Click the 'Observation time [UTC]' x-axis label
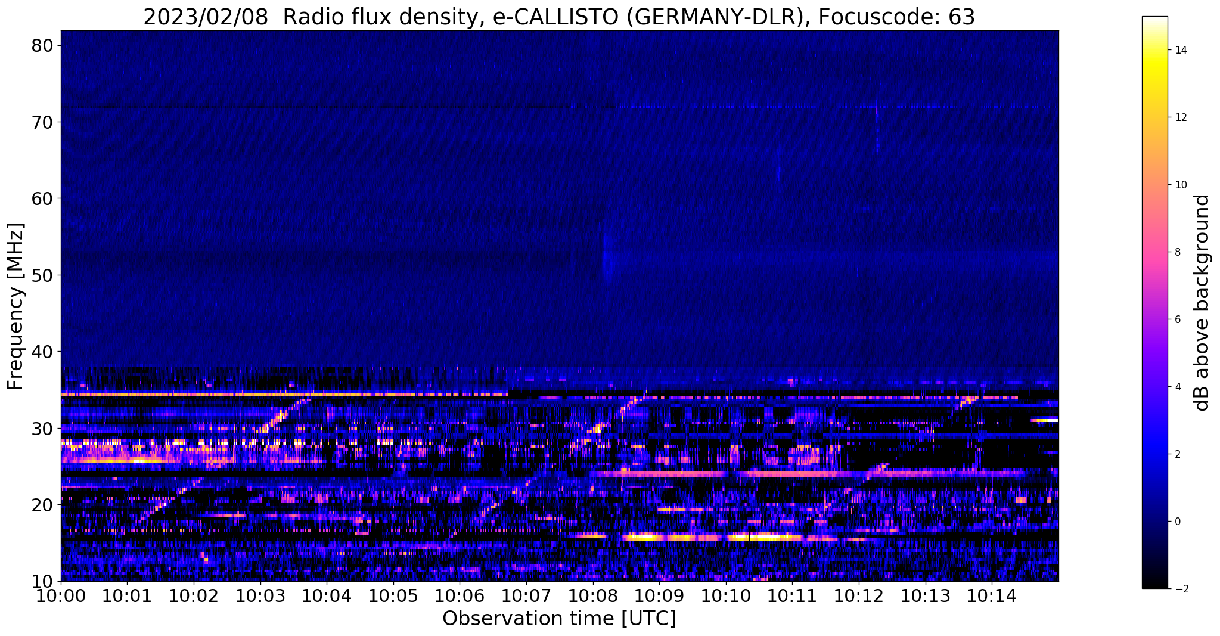 click(x=559, y=619)
